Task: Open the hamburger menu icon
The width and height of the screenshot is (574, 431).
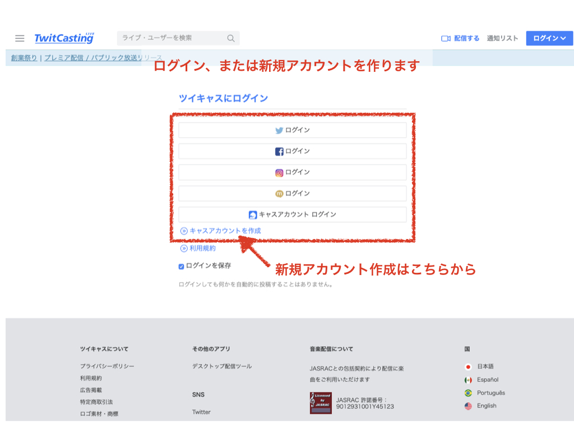Action: (20, 38)
